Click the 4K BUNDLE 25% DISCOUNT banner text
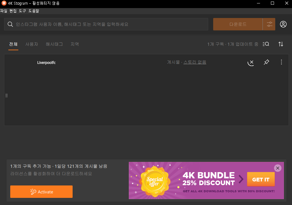This screenshot has width=292, height=205. [209, 179]
